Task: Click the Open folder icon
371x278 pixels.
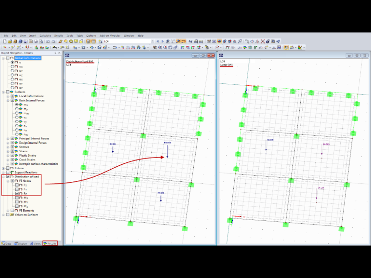Action: point(10,41)
